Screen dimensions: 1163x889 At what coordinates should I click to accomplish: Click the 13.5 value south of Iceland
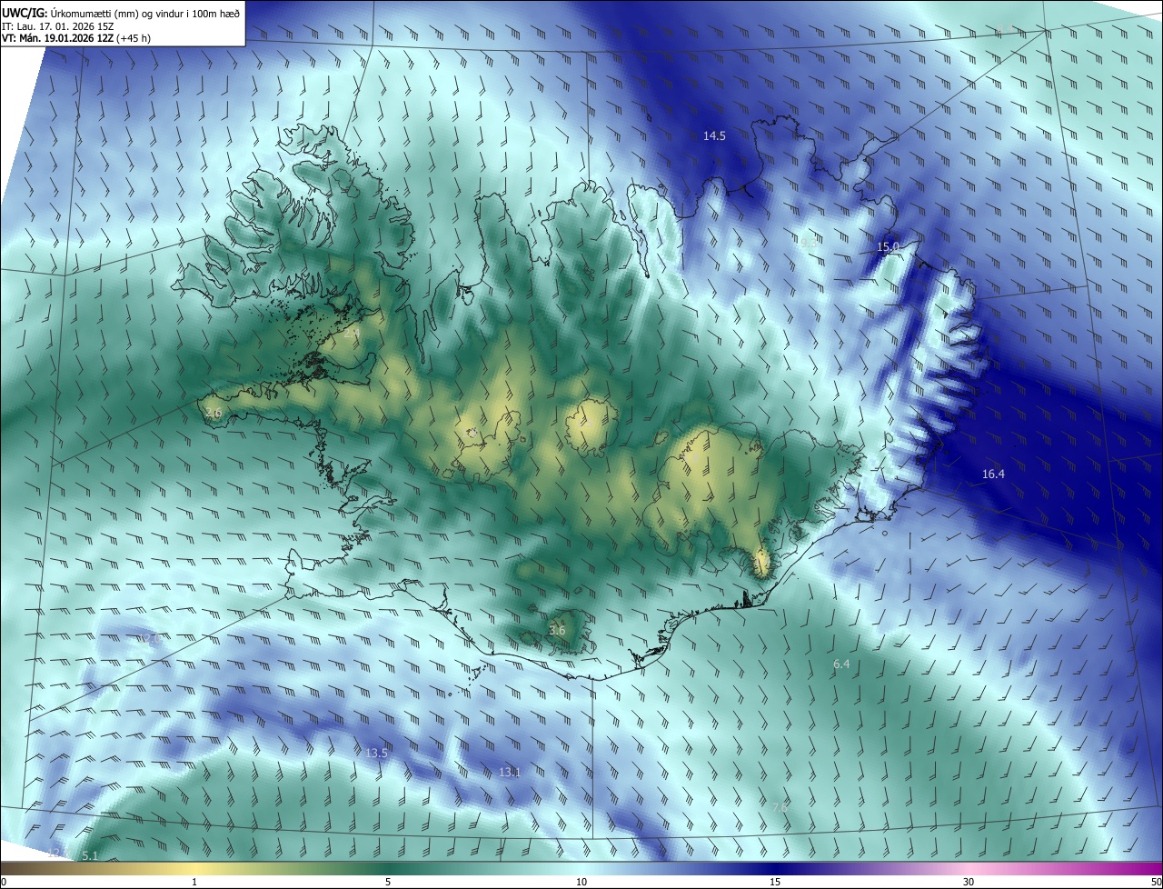click(x=376, y=753)
